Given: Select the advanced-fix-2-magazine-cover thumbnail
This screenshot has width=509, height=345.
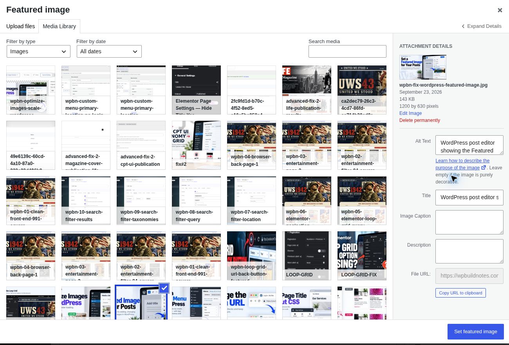Looking at the screenshot, I should click(86, 145).
